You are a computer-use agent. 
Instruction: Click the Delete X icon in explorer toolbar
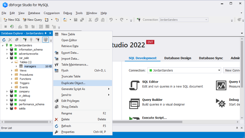click(x=10, y=40)
